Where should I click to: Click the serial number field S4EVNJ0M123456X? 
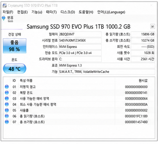(80, 41)
